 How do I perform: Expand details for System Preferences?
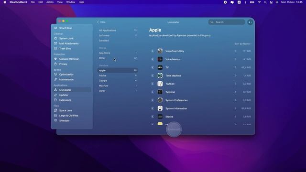coord(236,100)
